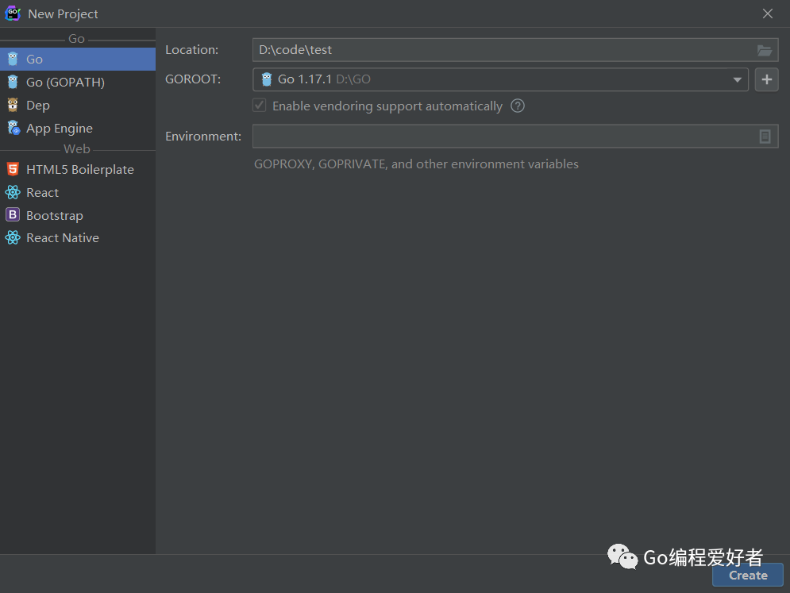Screen dimensions: 790x593
Task: Select Go (GOPATH) project type
Action: (x=78, y=82)
